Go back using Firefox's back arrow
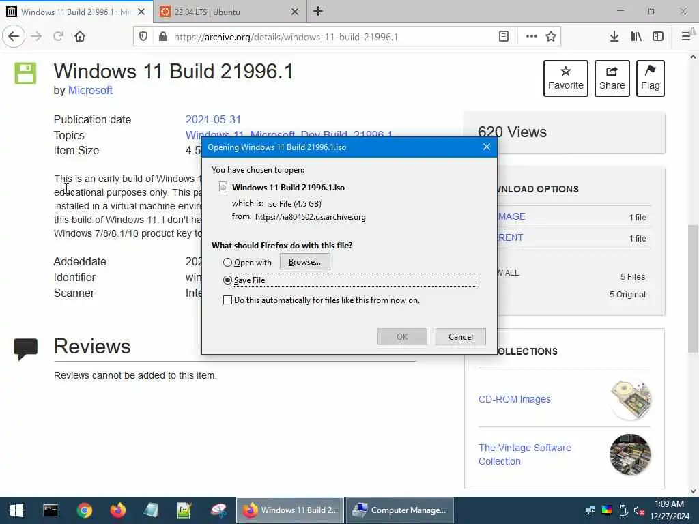Screen dimensions: 699x524 pos(14,36)
